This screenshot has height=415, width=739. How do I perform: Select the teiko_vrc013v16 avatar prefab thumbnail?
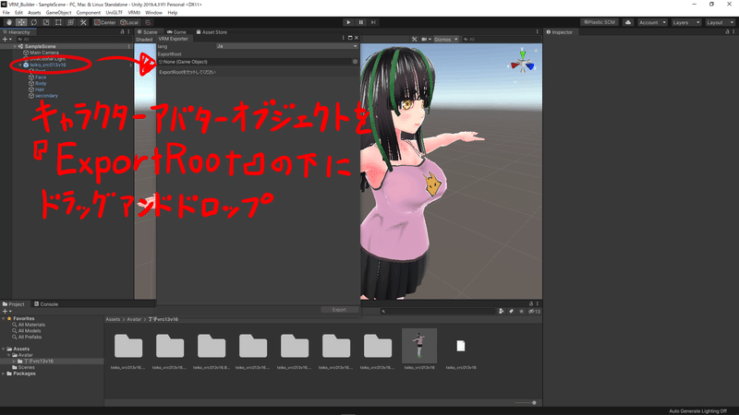419,346
